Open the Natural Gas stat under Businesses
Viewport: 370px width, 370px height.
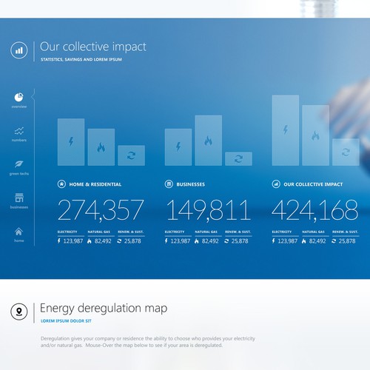click(206, 238)
